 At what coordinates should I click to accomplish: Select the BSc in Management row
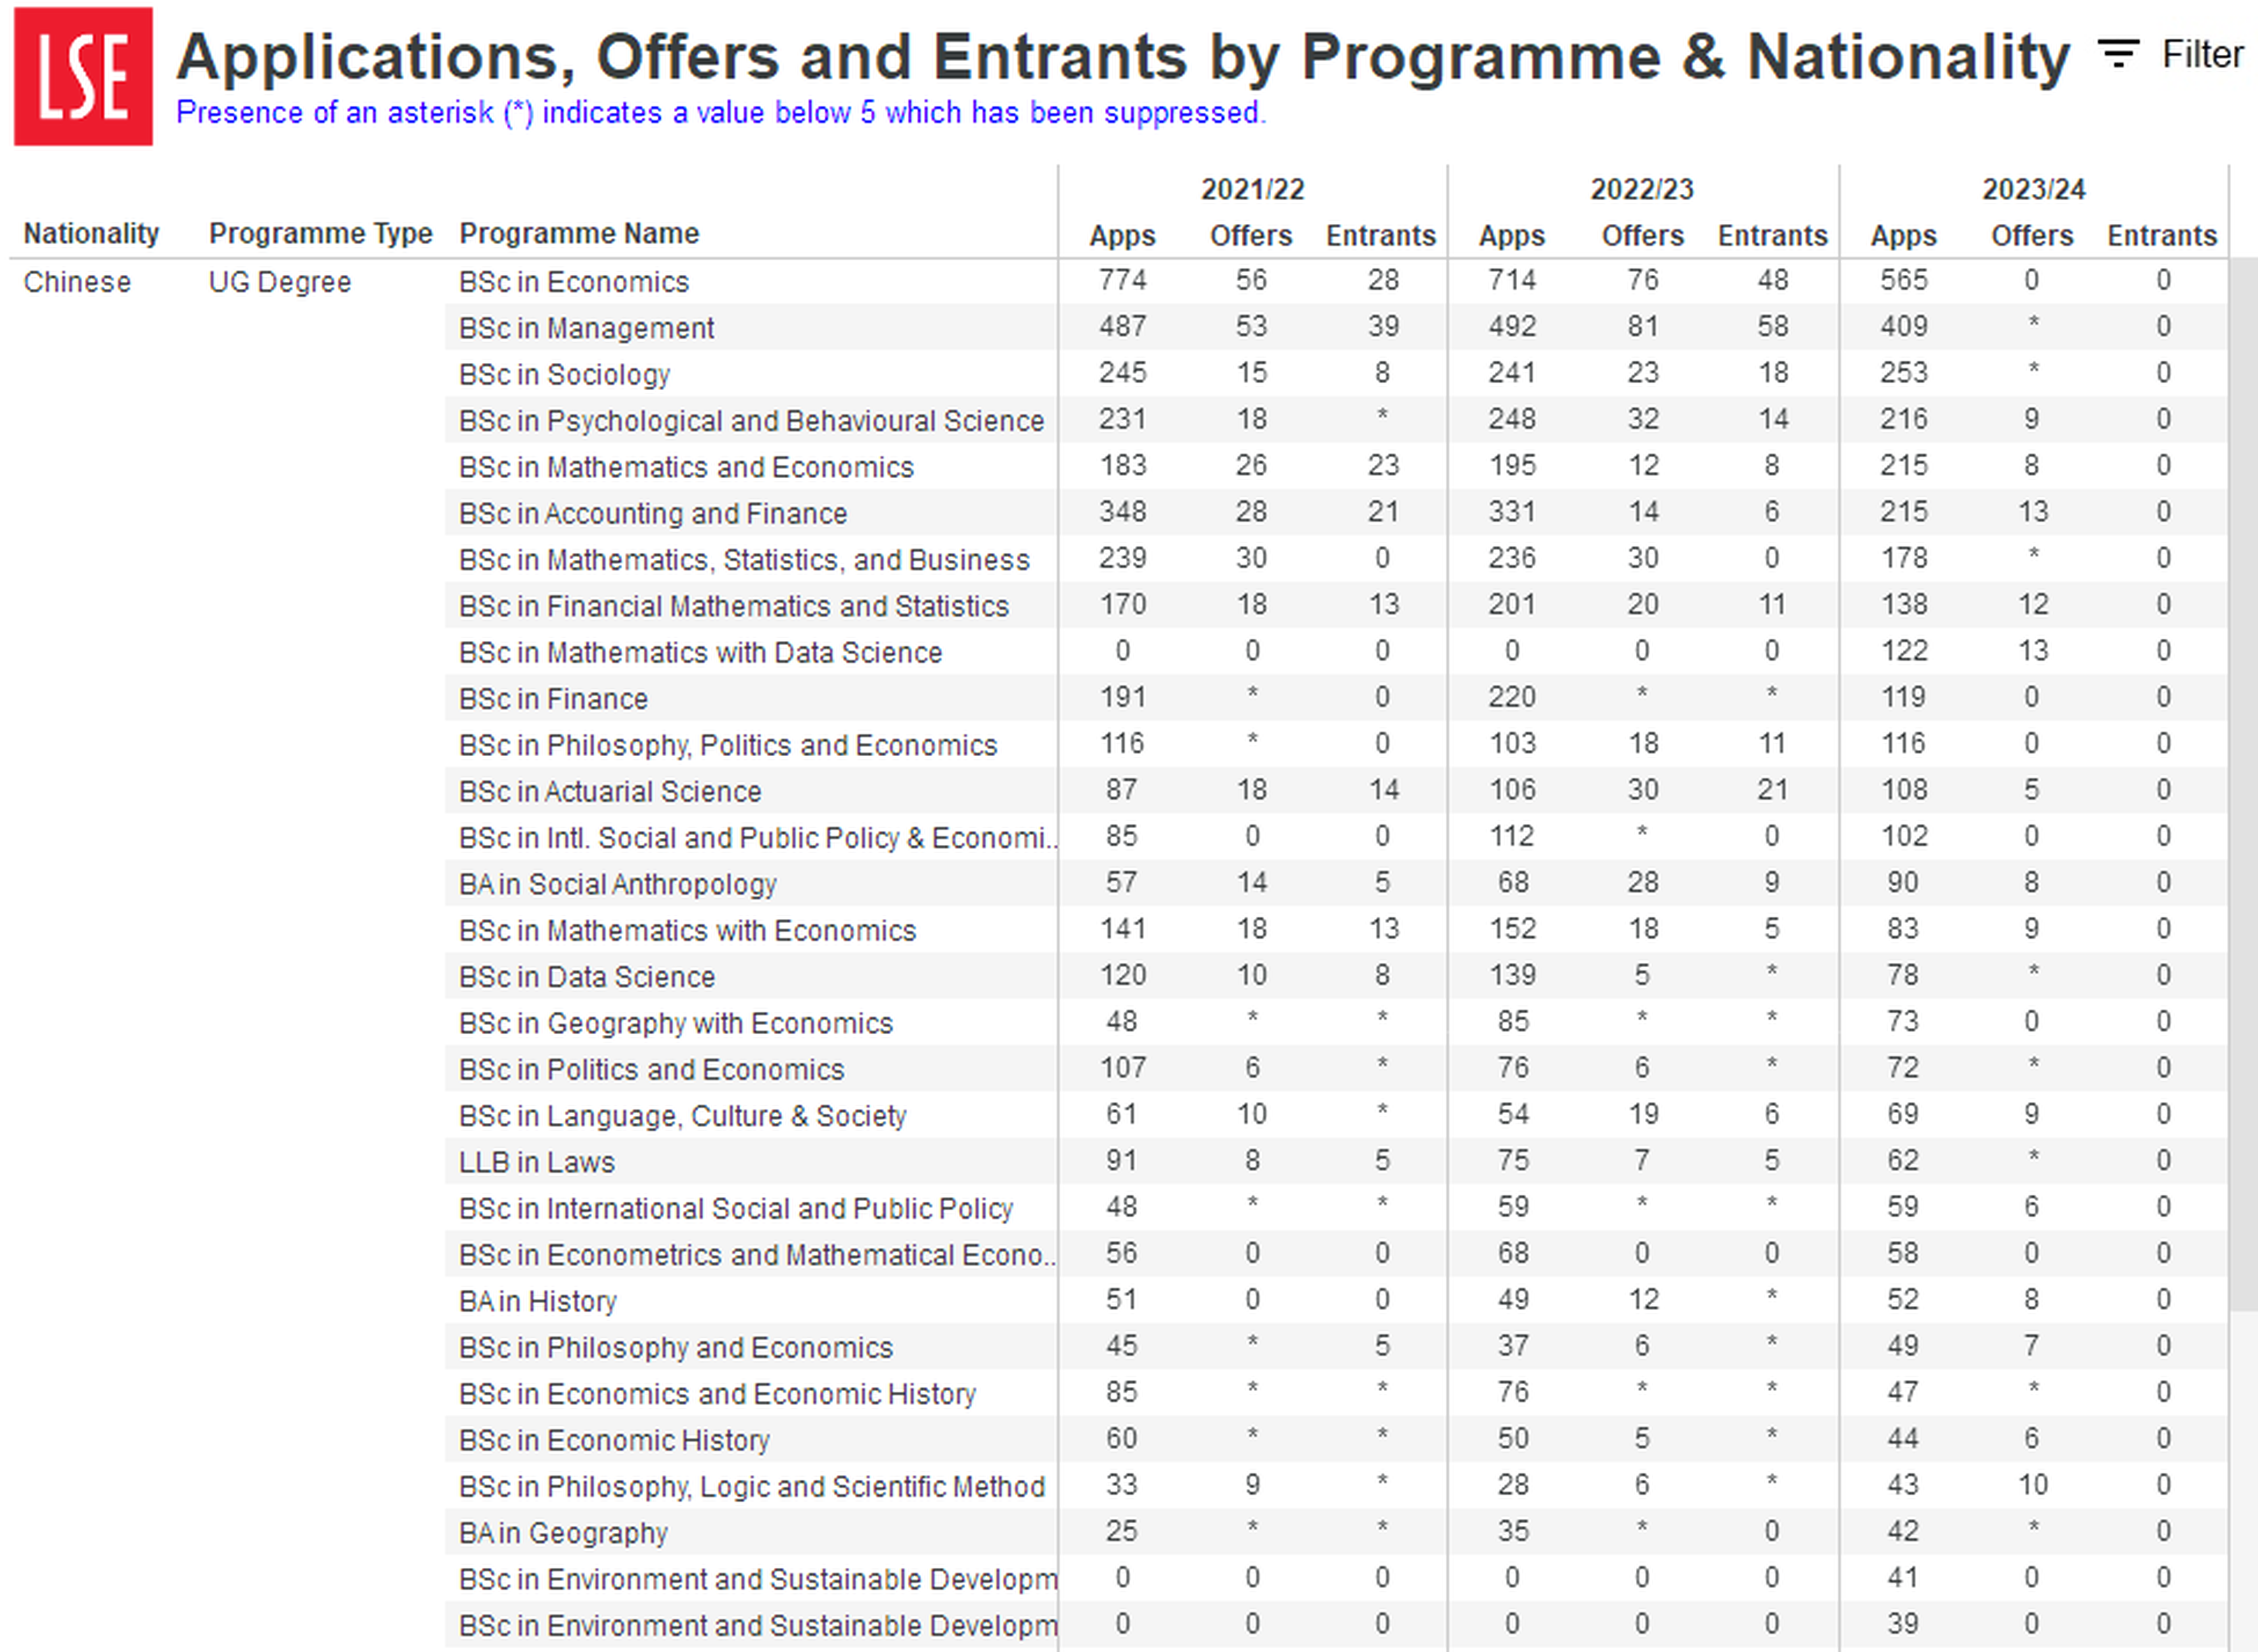tap(586, 328)
